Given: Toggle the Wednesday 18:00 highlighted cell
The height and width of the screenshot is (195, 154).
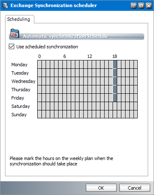Looking at the screenshot, I should [115, 81].
